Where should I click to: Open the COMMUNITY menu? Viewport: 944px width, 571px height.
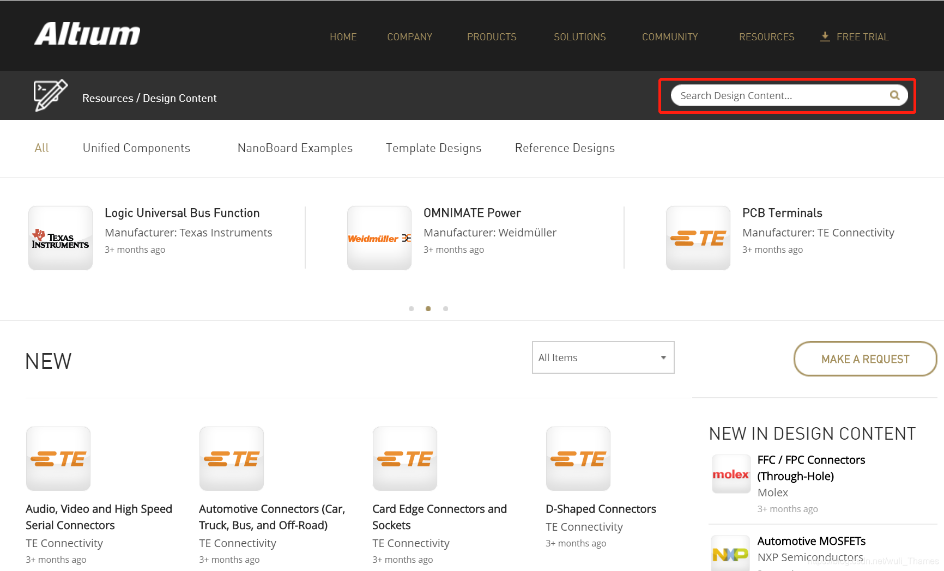tap(670, 37)
